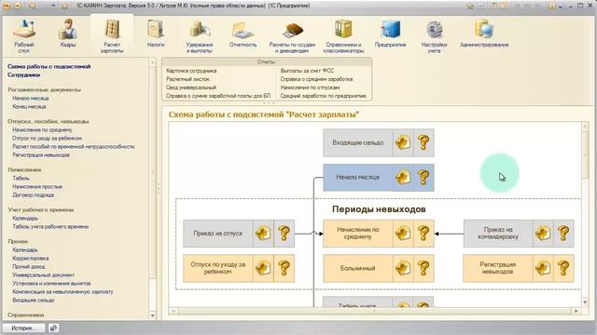Click down arrow of left panel scrollbar
This screenshot has height=335, width=597.
coord(153,315)
